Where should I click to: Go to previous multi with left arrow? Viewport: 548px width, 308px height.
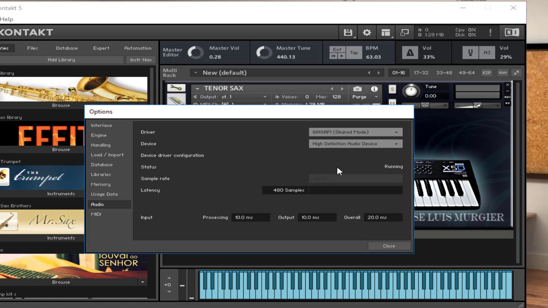click(369, 73)
